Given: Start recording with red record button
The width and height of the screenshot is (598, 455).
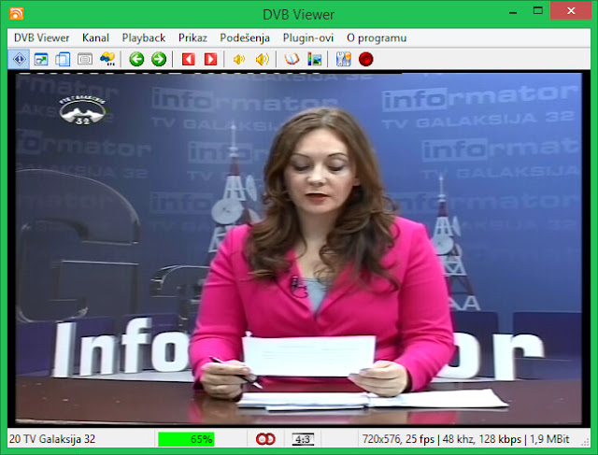Looking at the screenshot, I should point(365,59).
